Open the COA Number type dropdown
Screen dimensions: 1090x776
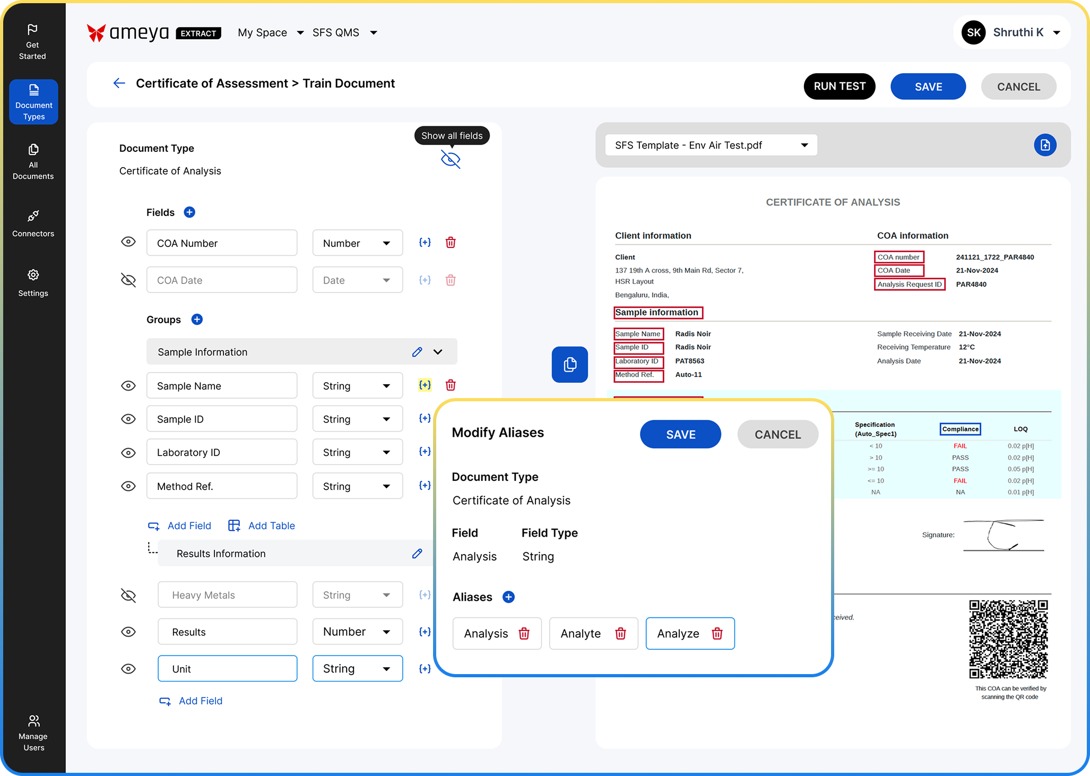click(357, 243)
